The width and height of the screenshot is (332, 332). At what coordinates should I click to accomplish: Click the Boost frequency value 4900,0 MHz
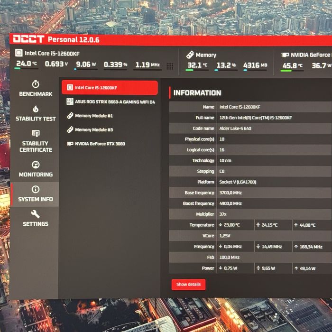(231, 203)
